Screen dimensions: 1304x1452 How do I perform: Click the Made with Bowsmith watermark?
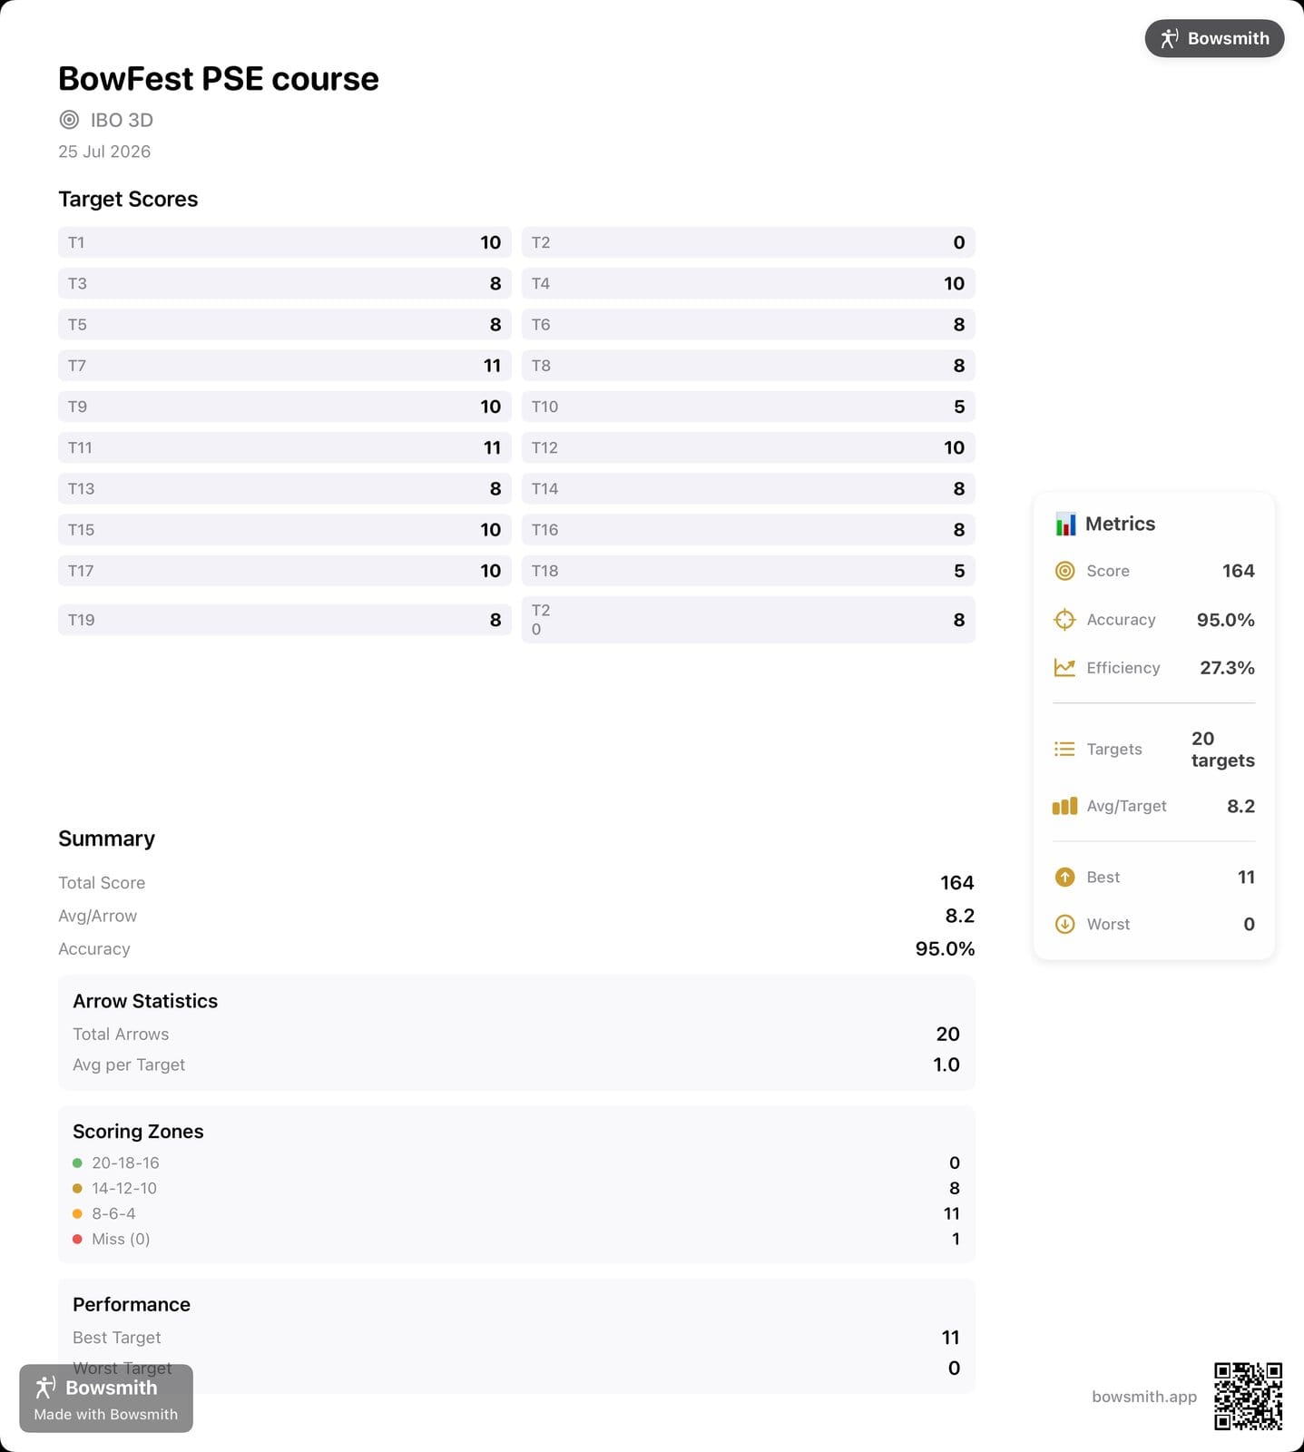106,1398
